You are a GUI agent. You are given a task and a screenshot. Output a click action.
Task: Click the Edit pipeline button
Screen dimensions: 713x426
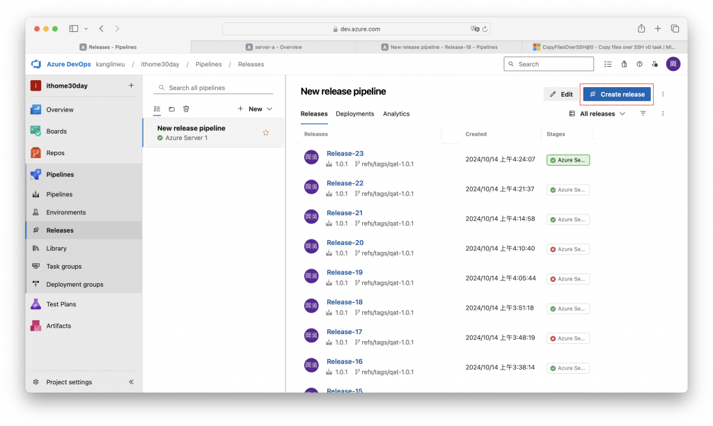561,94
